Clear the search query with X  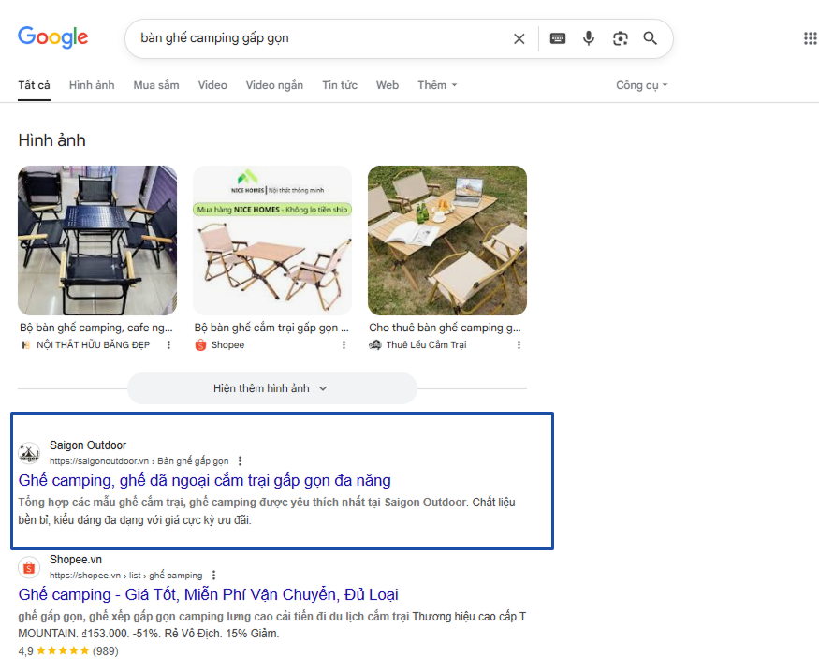[519, 38]
